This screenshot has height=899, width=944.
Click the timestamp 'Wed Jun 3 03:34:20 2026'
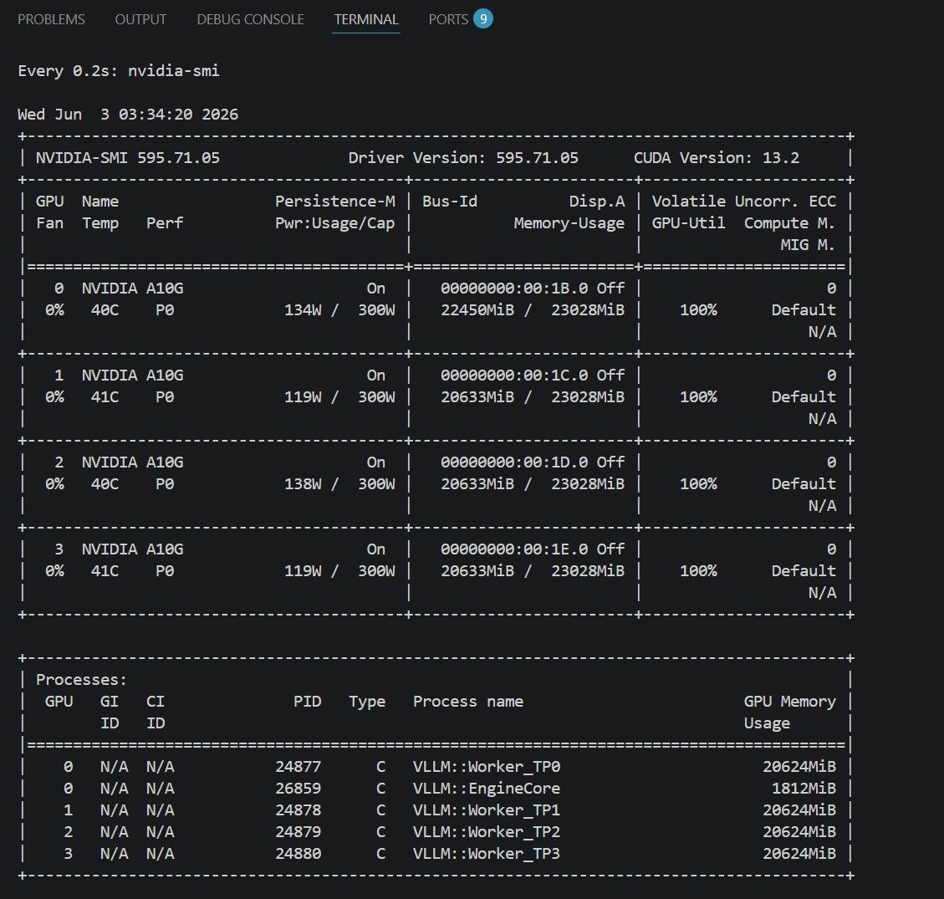click(x=128, y=115)
